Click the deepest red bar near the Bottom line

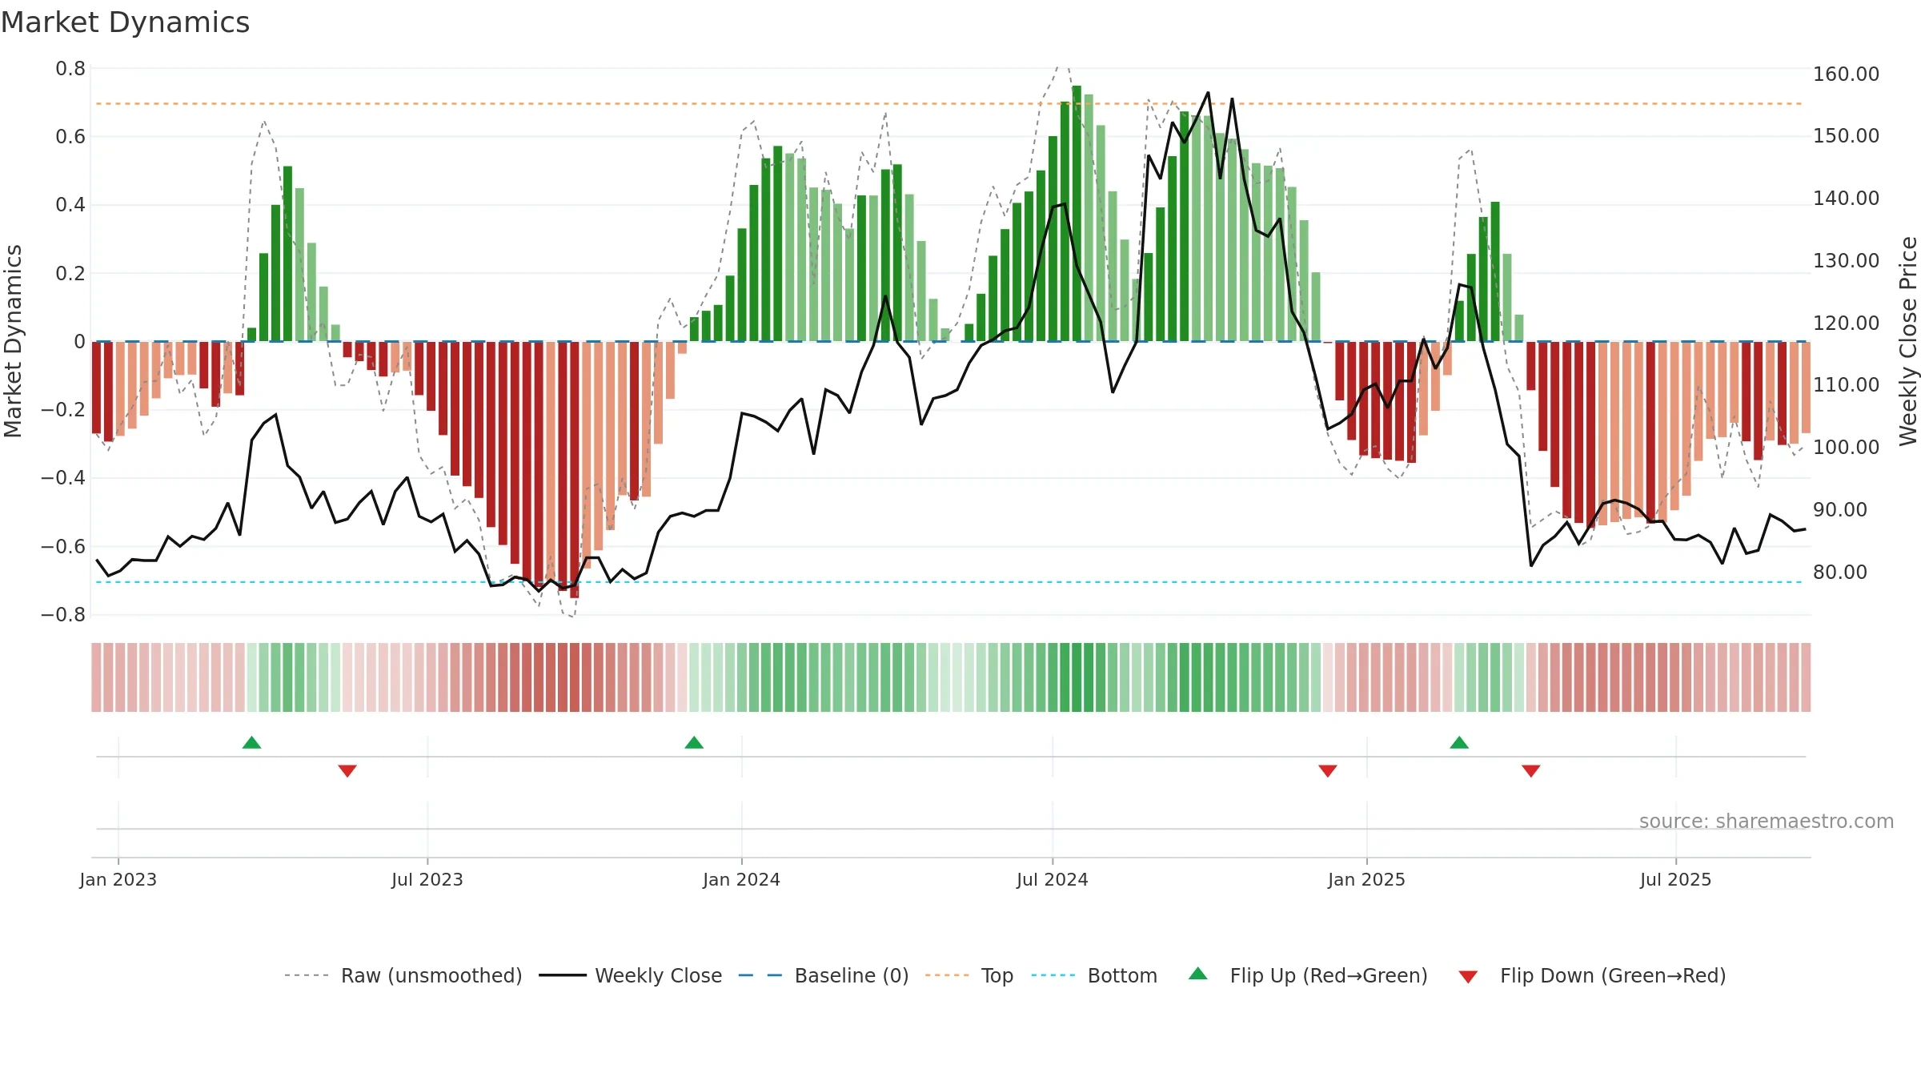pos(575,469)
